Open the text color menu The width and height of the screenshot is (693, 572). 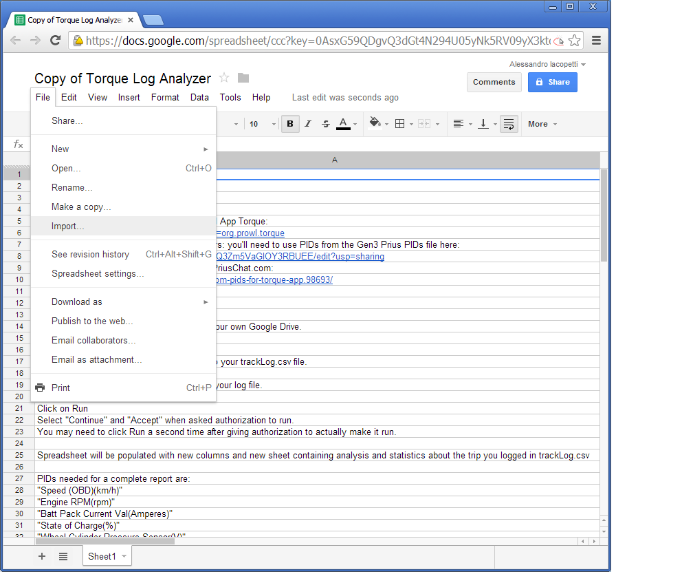point(343,124)
